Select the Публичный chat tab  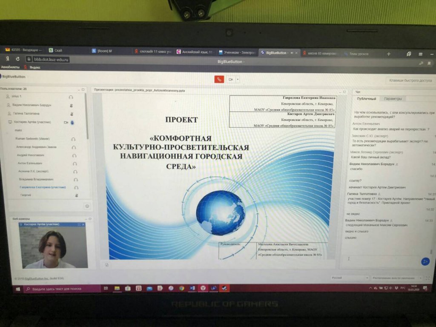coord(366,99)
